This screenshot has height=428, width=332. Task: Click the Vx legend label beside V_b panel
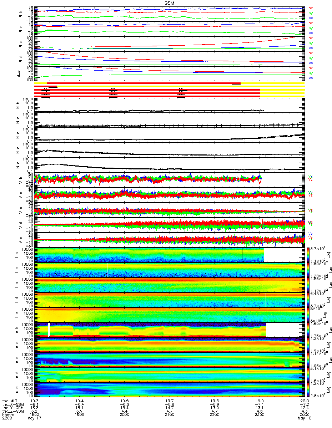[311, 176]
